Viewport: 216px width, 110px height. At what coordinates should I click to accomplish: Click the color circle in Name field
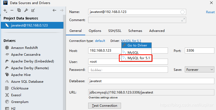click(182, 12)
